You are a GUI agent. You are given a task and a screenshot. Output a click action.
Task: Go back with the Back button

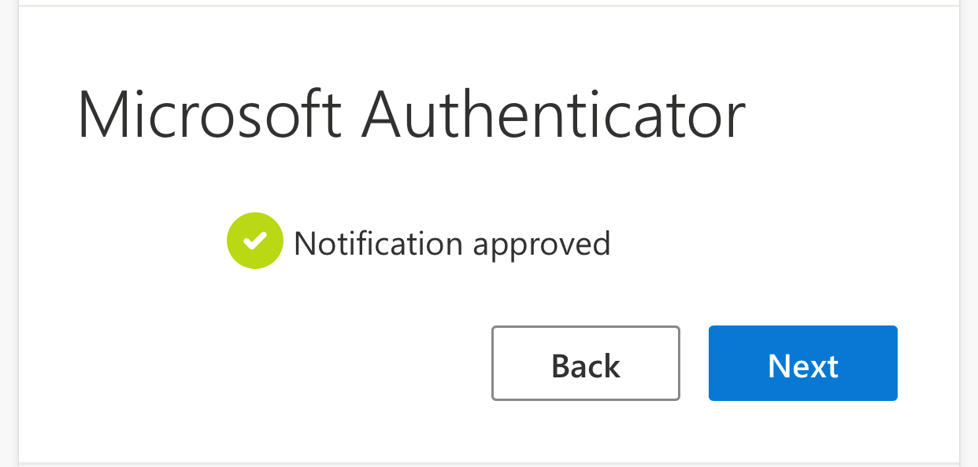click(x=585, y=363)
